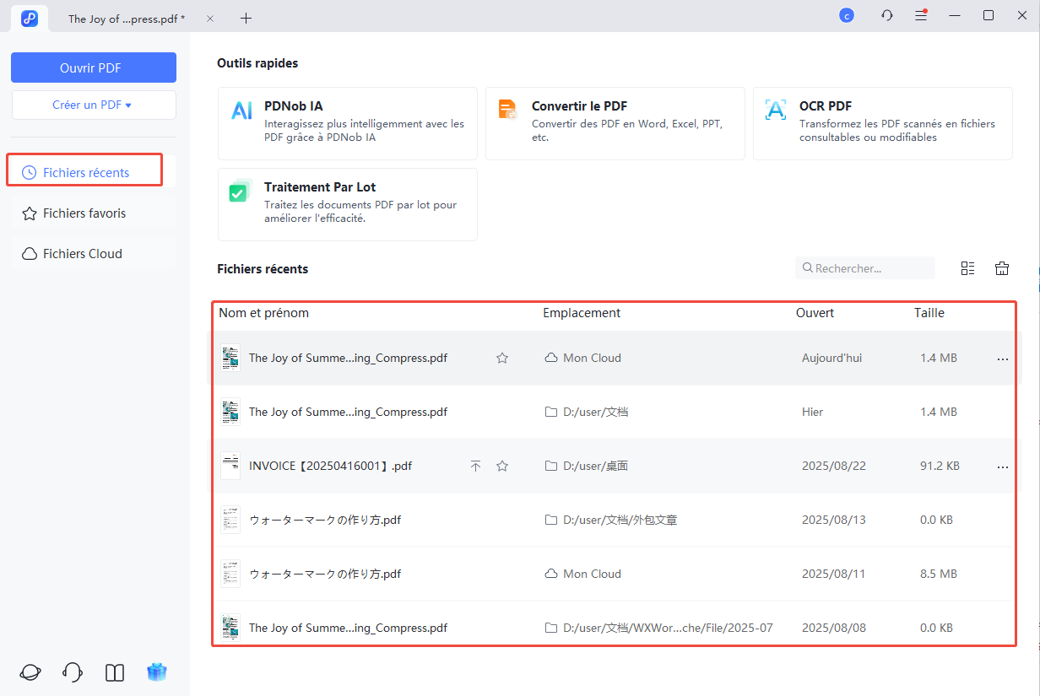Viewport: 1040px width, 696px height.
Task: Open the book guide icon
Action: point(115,672)
